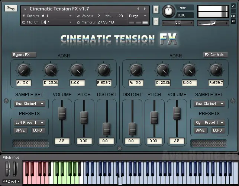The width and height of the screenshot is (239, 186).
Task: Click the left Release knob
Action: pyautogui.click(x=104, y=70)
